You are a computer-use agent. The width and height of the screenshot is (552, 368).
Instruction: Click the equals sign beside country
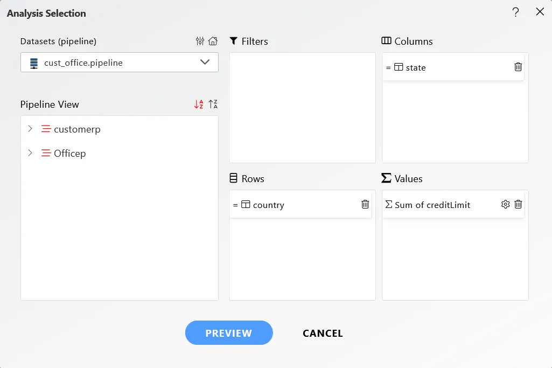tap(235, 205)
